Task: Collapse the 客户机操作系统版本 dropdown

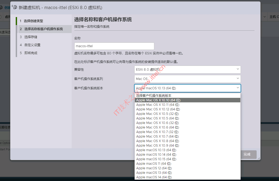Action: [x=187, y=88]
